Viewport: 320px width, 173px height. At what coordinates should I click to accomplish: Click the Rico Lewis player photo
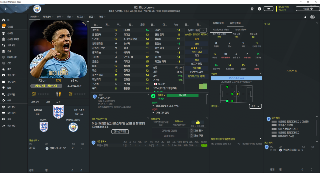[x=58, y=49]
